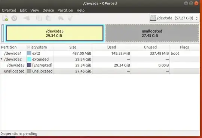This screenshot has width=202, height=138.
Task: Click the [Encrypted] file system label
Action: tap(42, 65)
